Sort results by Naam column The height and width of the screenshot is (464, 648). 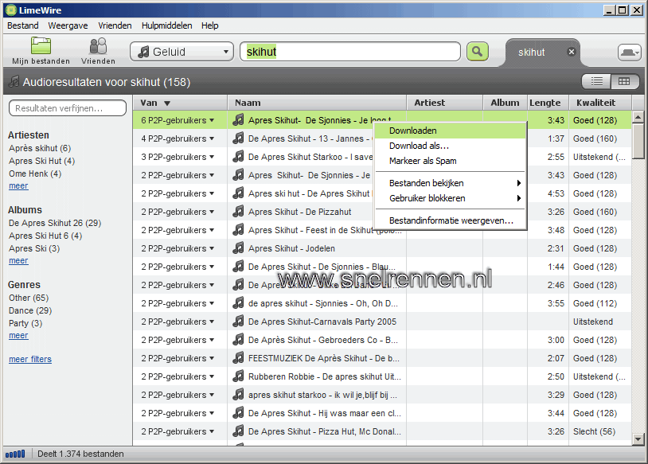317,103
